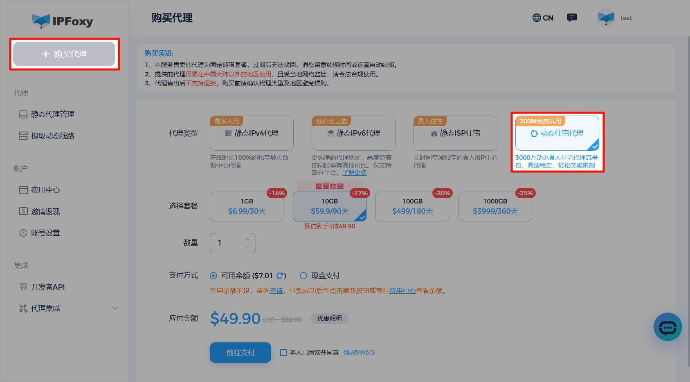The width and height of the screenshot is (690, 382).
Task: Click the 开发者API sidebar icon
Action: [23, 286]
